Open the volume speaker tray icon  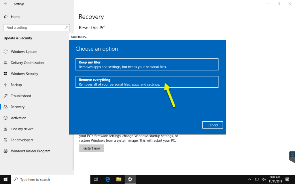click(264, 179)
